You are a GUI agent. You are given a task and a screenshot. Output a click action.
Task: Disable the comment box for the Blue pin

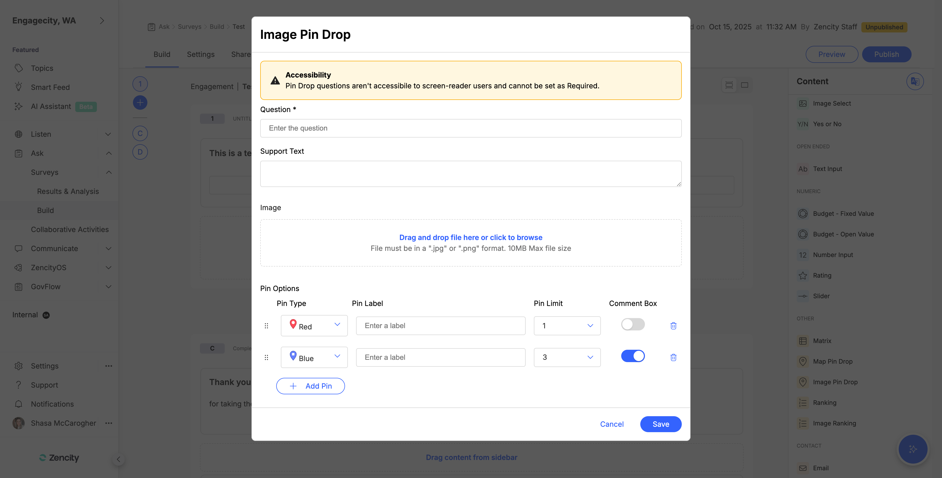[x=633, y=356]
